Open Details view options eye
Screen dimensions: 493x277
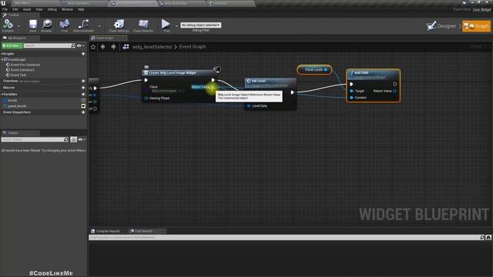pos(82,139)
